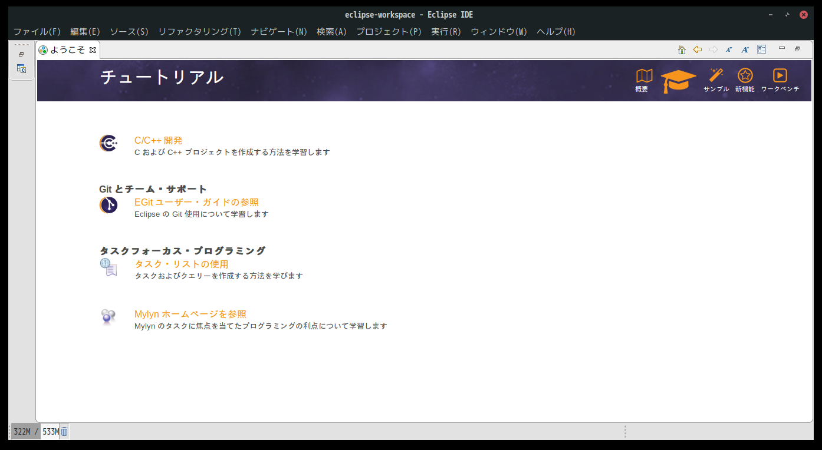Click the heap status 322M / 533M indicator
The width and height of the screenshot is (822, 450).
point(35,432)
